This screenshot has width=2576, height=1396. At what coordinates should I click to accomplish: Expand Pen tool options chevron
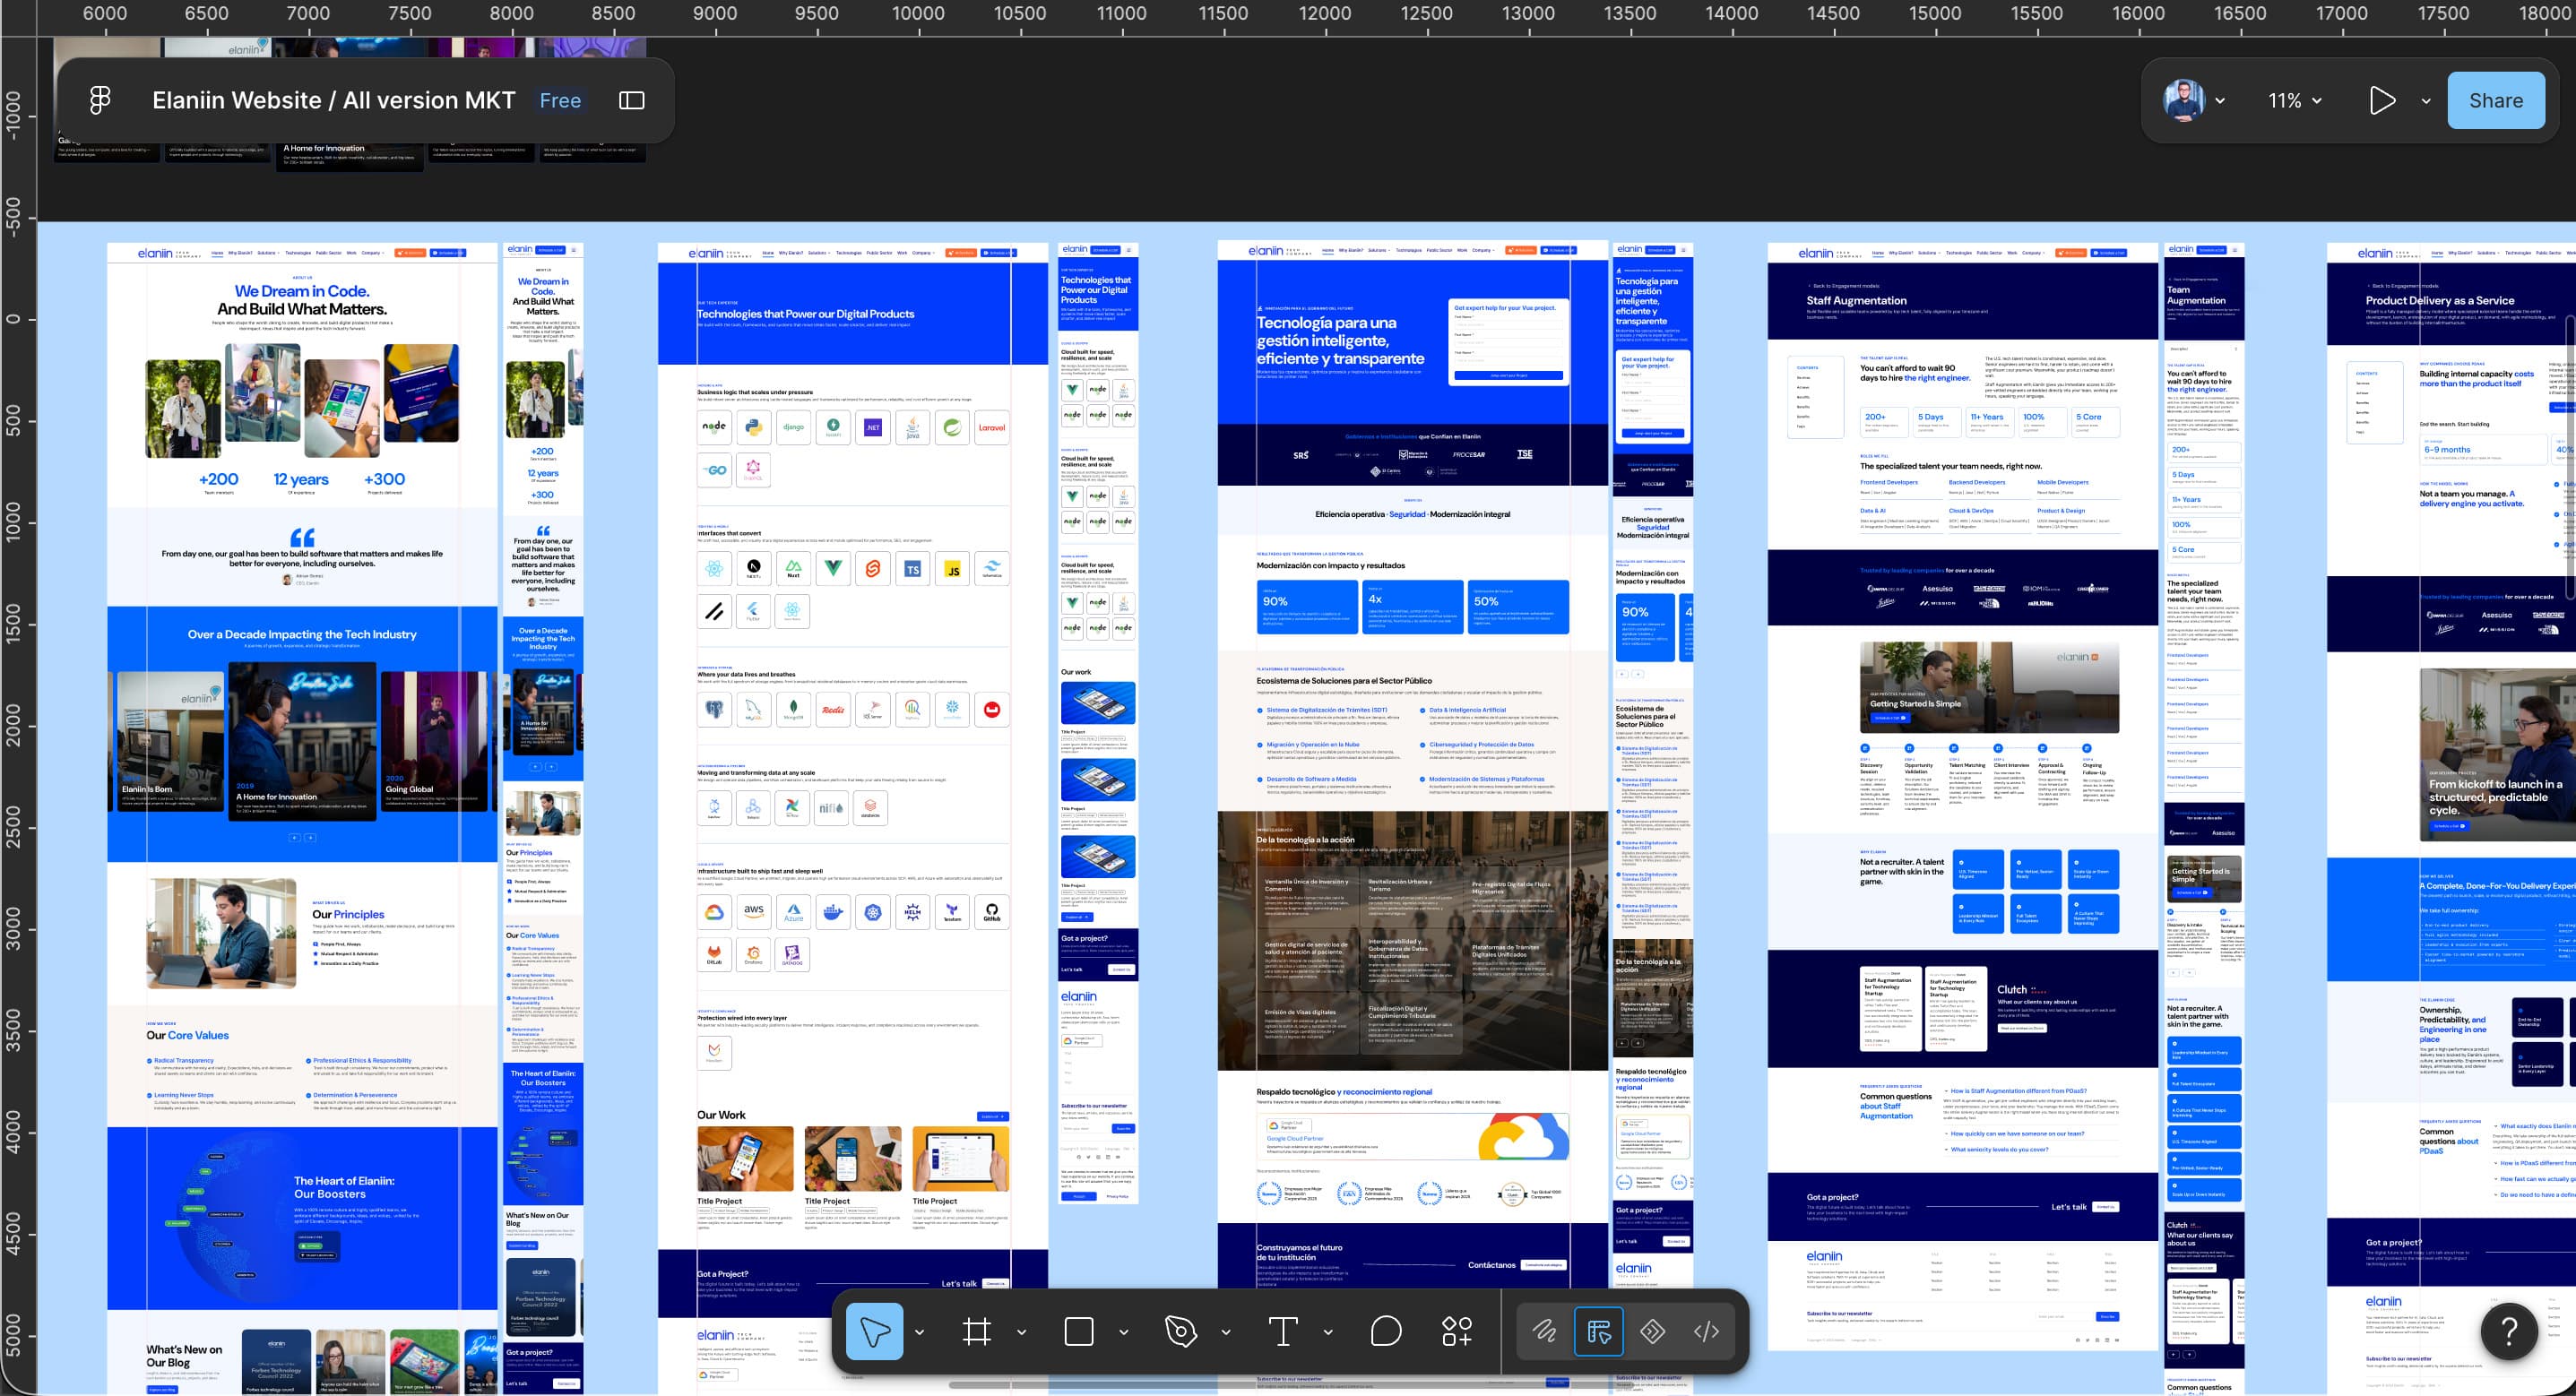click(x=1226, y=1332)
